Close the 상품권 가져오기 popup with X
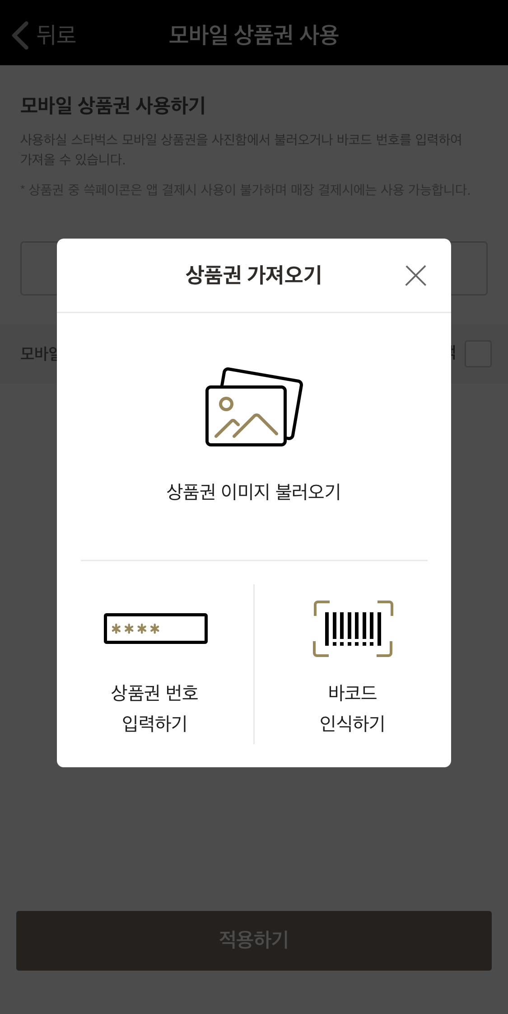This screenshot has height=1014, width=508. pos(415,275)
